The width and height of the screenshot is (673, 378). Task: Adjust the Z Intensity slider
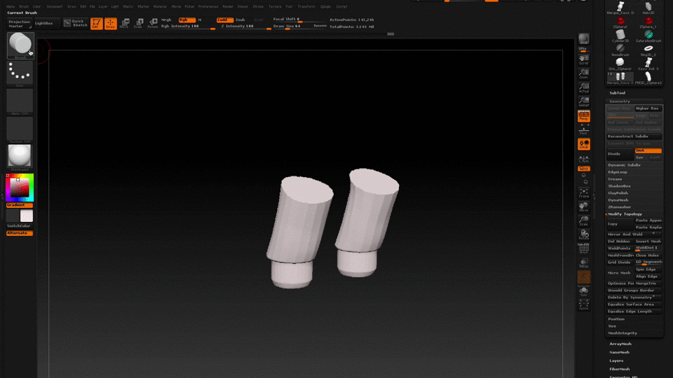[x=245, y=27]
